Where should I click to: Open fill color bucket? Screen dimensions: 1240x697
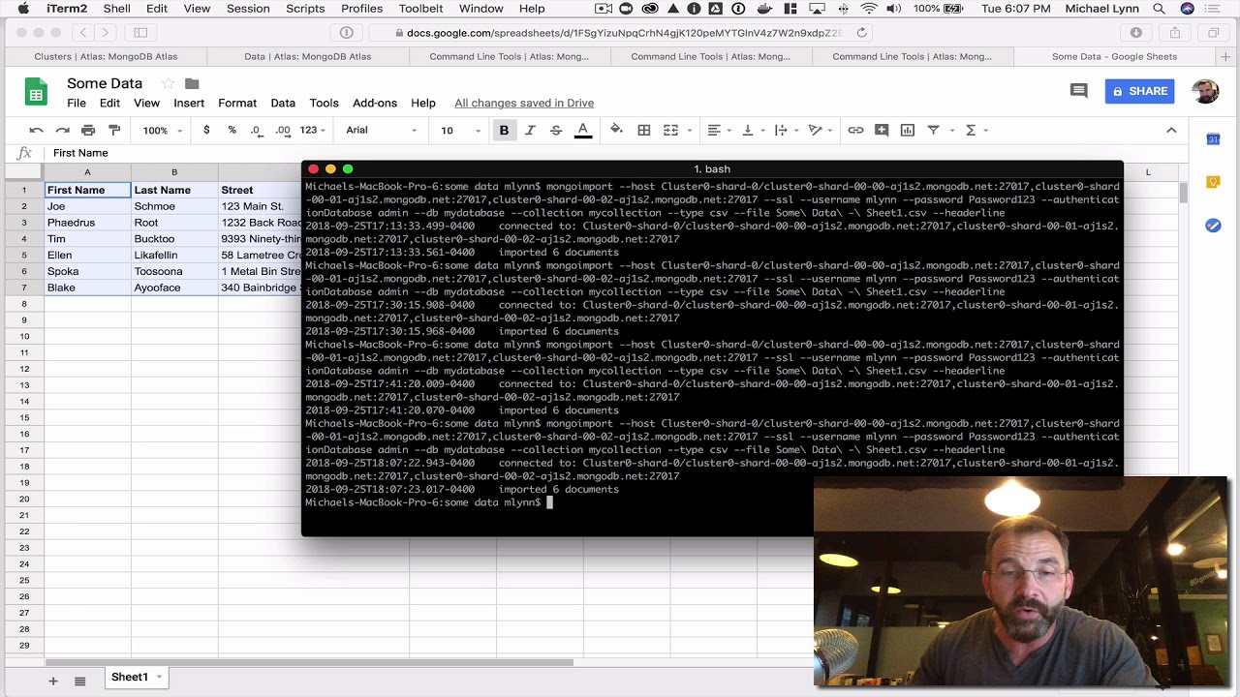tap(616, 130)
